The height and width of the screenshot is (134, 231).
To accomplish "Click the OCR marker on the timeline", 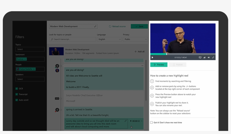I will pyautogui.click(x=57, y=98).
